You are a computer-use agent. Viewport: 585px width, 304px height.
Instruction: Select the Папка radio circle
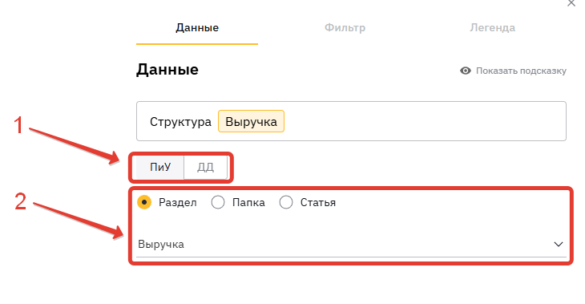tap(218, 202)
